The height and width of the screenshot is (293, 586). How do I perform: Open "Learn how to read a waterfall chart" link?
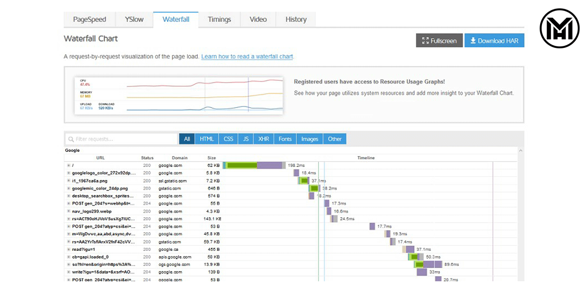[x=247, y=57]
